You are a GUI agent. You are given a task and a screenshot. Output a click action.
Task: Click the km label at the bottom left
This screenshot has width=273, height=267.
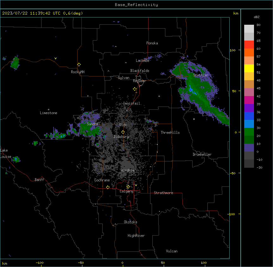(x=5, y=263)
